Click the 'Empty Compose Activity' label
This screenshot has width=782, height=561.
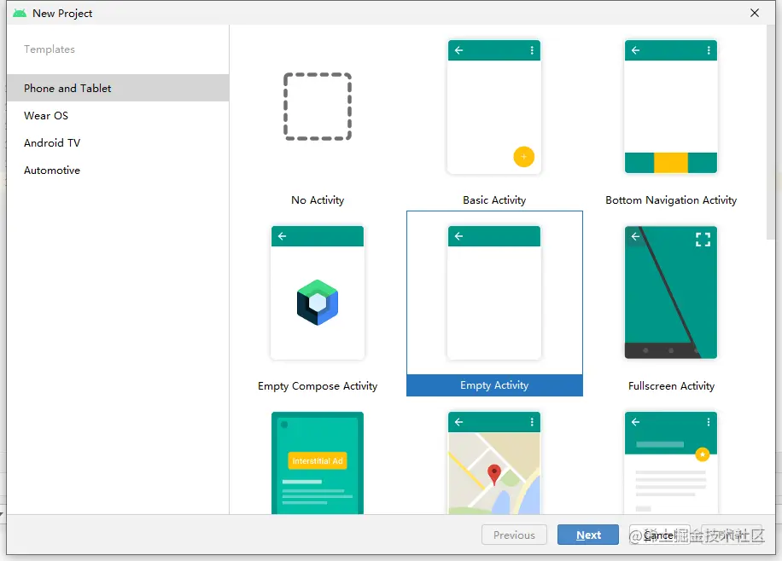tap(318, 386)
